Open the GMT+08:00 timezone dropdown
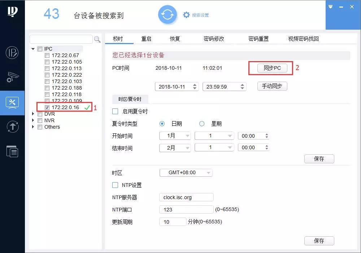This screenshot has width=361, height=253. 186,173
